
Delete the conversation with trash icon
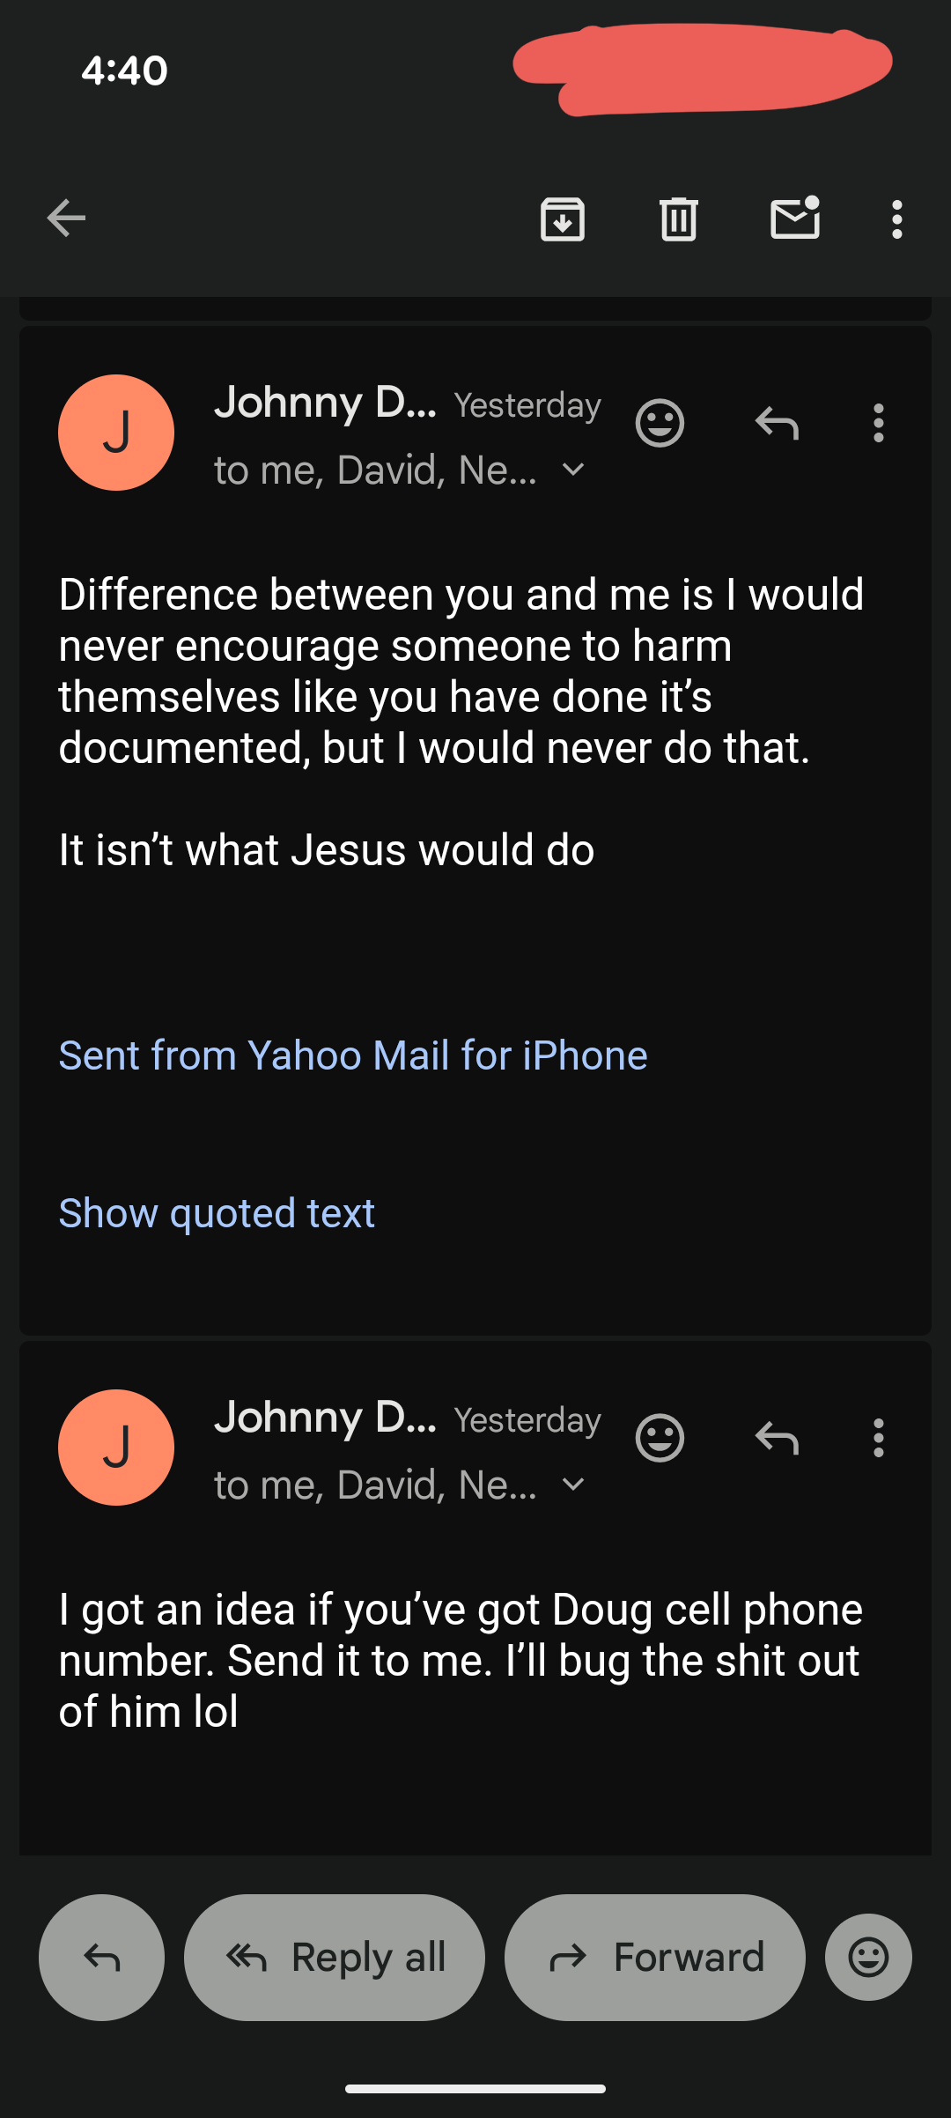pos(679,219)
